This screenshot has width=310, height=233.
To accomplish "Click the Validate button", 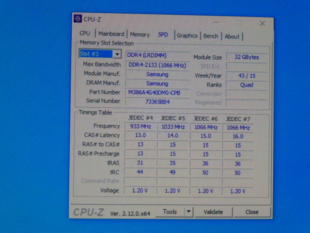I will tap(213, 212).
